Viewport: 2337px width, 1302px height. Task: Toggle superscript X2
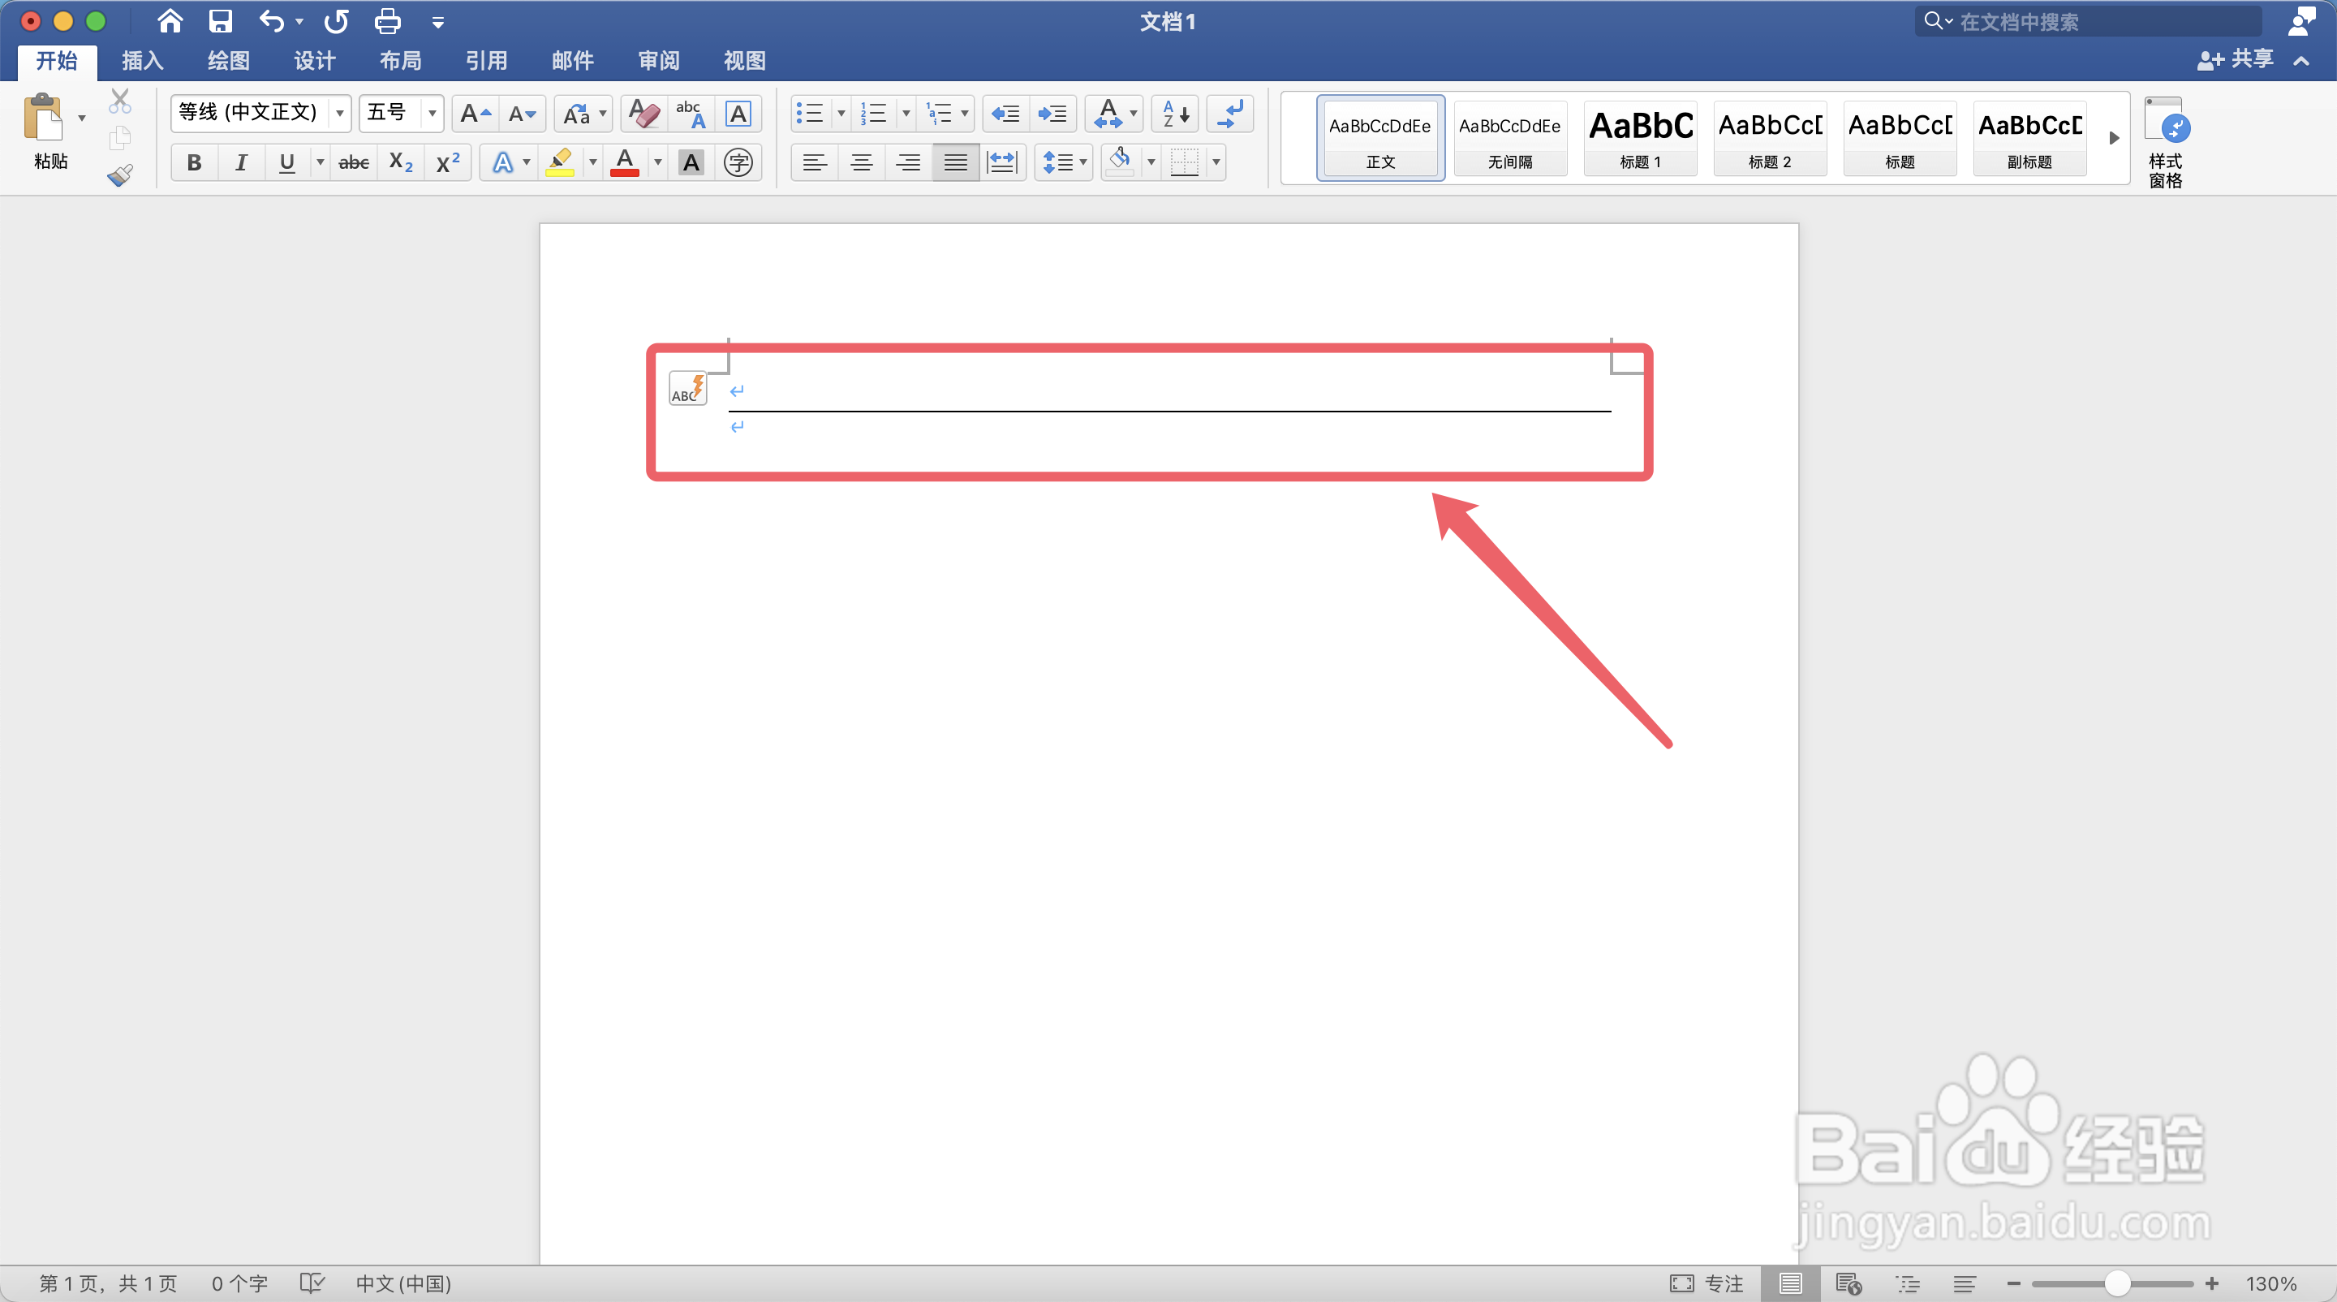pos(447,162)
